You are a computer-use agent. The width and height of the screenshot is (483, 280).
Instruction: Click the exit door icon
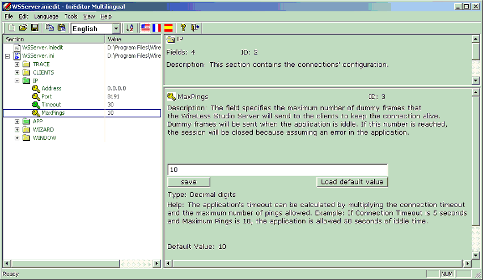(195, 28)
